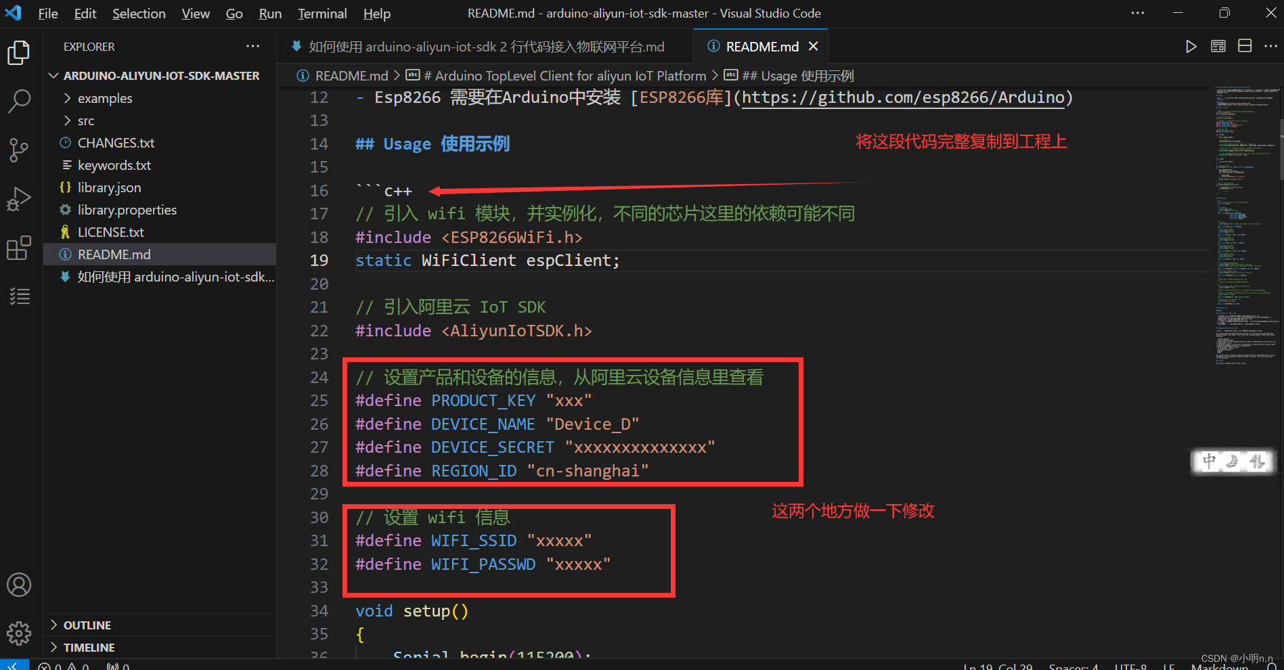The width and height of the screenshot is (1284, 670).
Task: Click title bar ellipsis overflow menu
Action: 1138,13
